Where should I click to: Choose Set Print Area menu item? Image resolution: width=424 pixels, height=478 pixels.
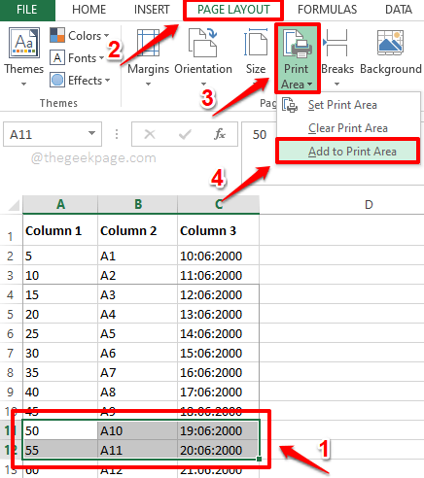pos(348,105)
